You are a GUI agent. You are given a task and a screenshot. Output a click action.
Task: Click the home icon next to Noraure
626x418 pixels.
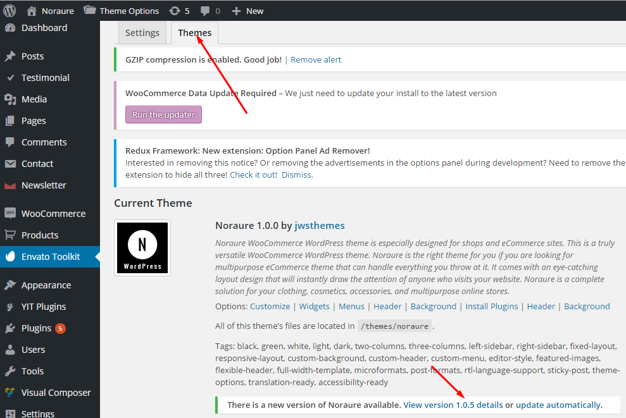[x=32, y=11]
